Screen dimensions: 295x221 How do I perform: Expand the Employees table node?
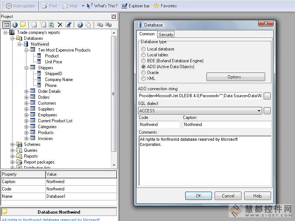tap(26, 115)
